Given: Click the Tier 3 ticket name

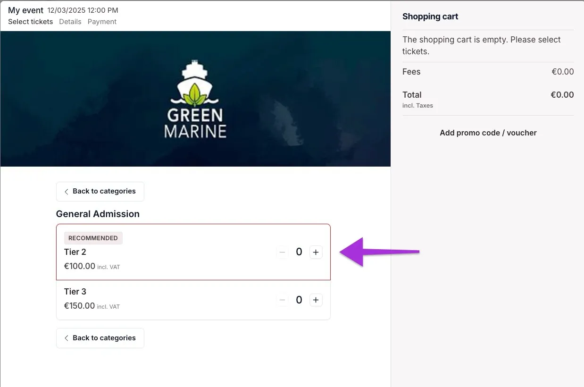Looking at the screenshot, I should pos(75,292).
